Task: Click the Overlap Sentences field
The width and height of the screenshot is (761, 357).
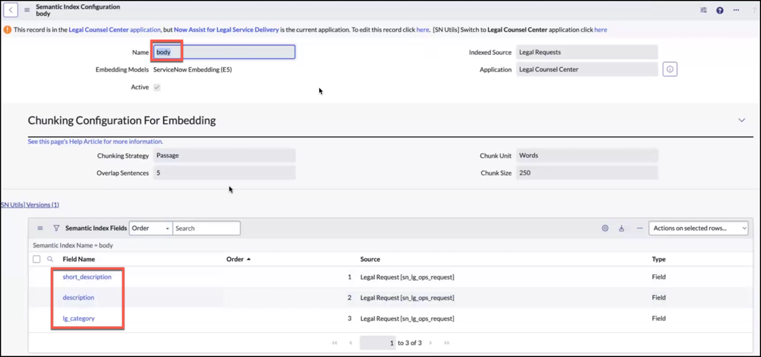Action: click(x=224, y=173)
